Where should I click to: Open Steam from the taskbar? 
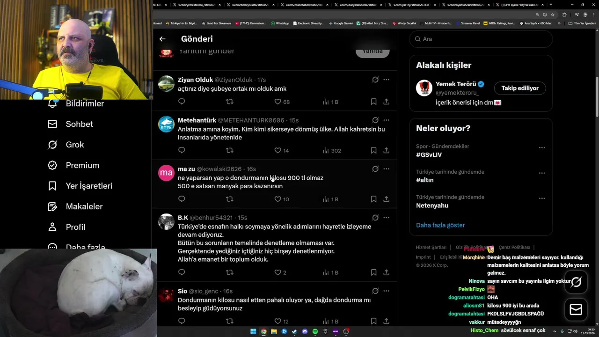tap(294, 331)
